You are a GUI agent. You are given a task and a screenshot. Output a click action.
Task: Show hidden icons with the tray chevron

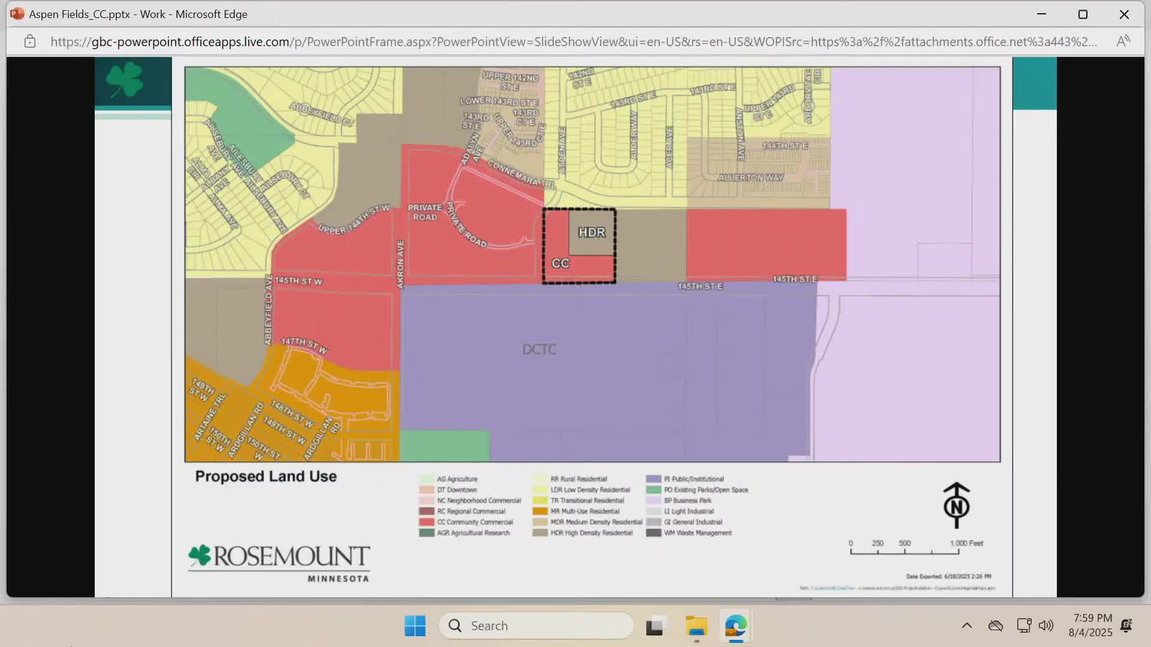pos(966,626)
